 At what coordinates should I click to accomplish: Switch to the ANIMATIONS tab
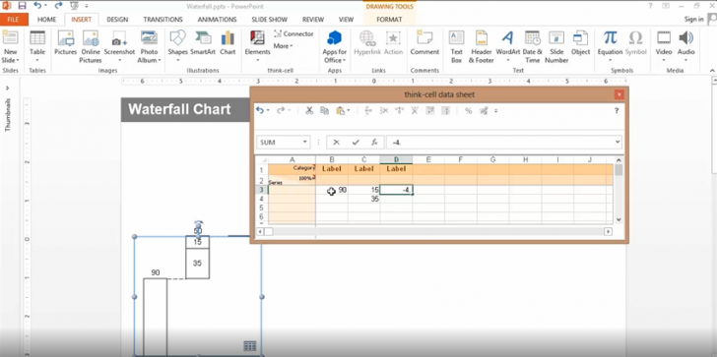click(x=217, y=19)
